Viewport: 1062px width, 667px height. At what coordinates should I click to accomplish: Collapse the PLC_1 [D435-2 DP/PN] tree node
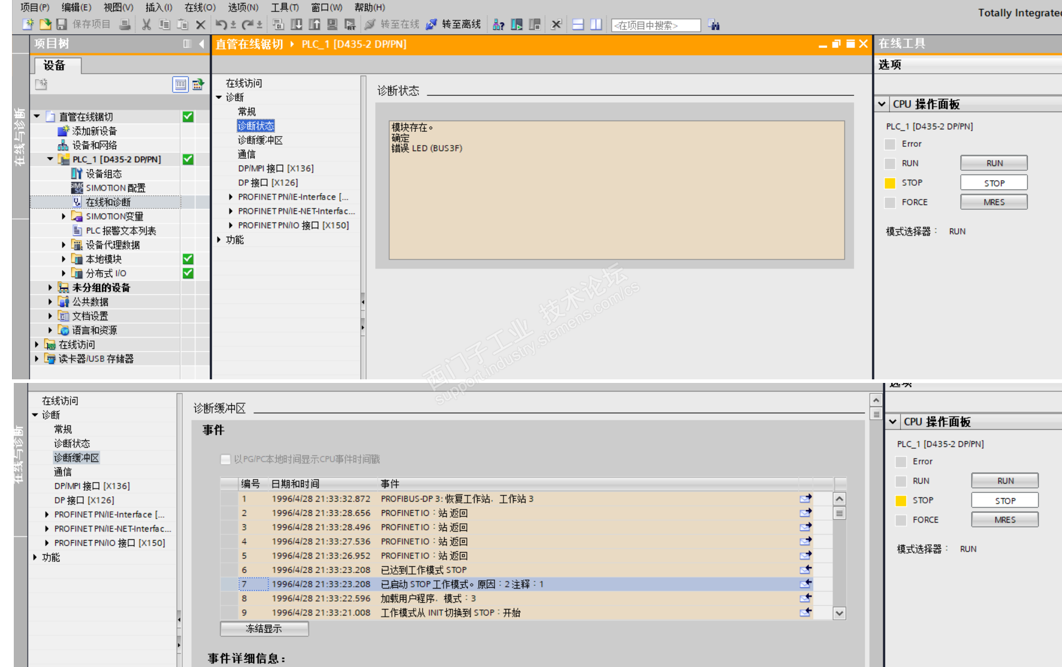[50, 159]
